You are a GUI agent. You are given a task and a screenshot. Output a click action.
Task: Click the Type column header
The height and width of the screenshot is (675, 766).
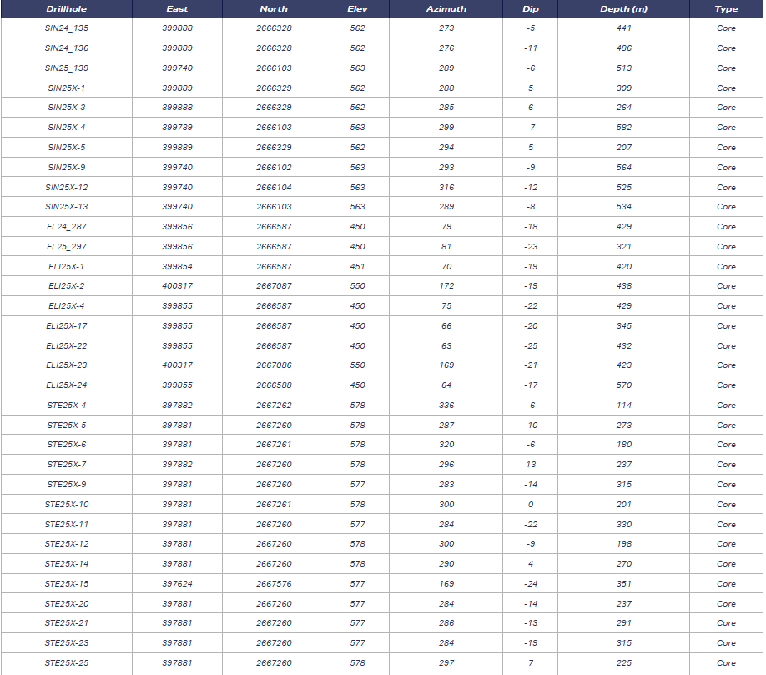(x=726, y=9)
